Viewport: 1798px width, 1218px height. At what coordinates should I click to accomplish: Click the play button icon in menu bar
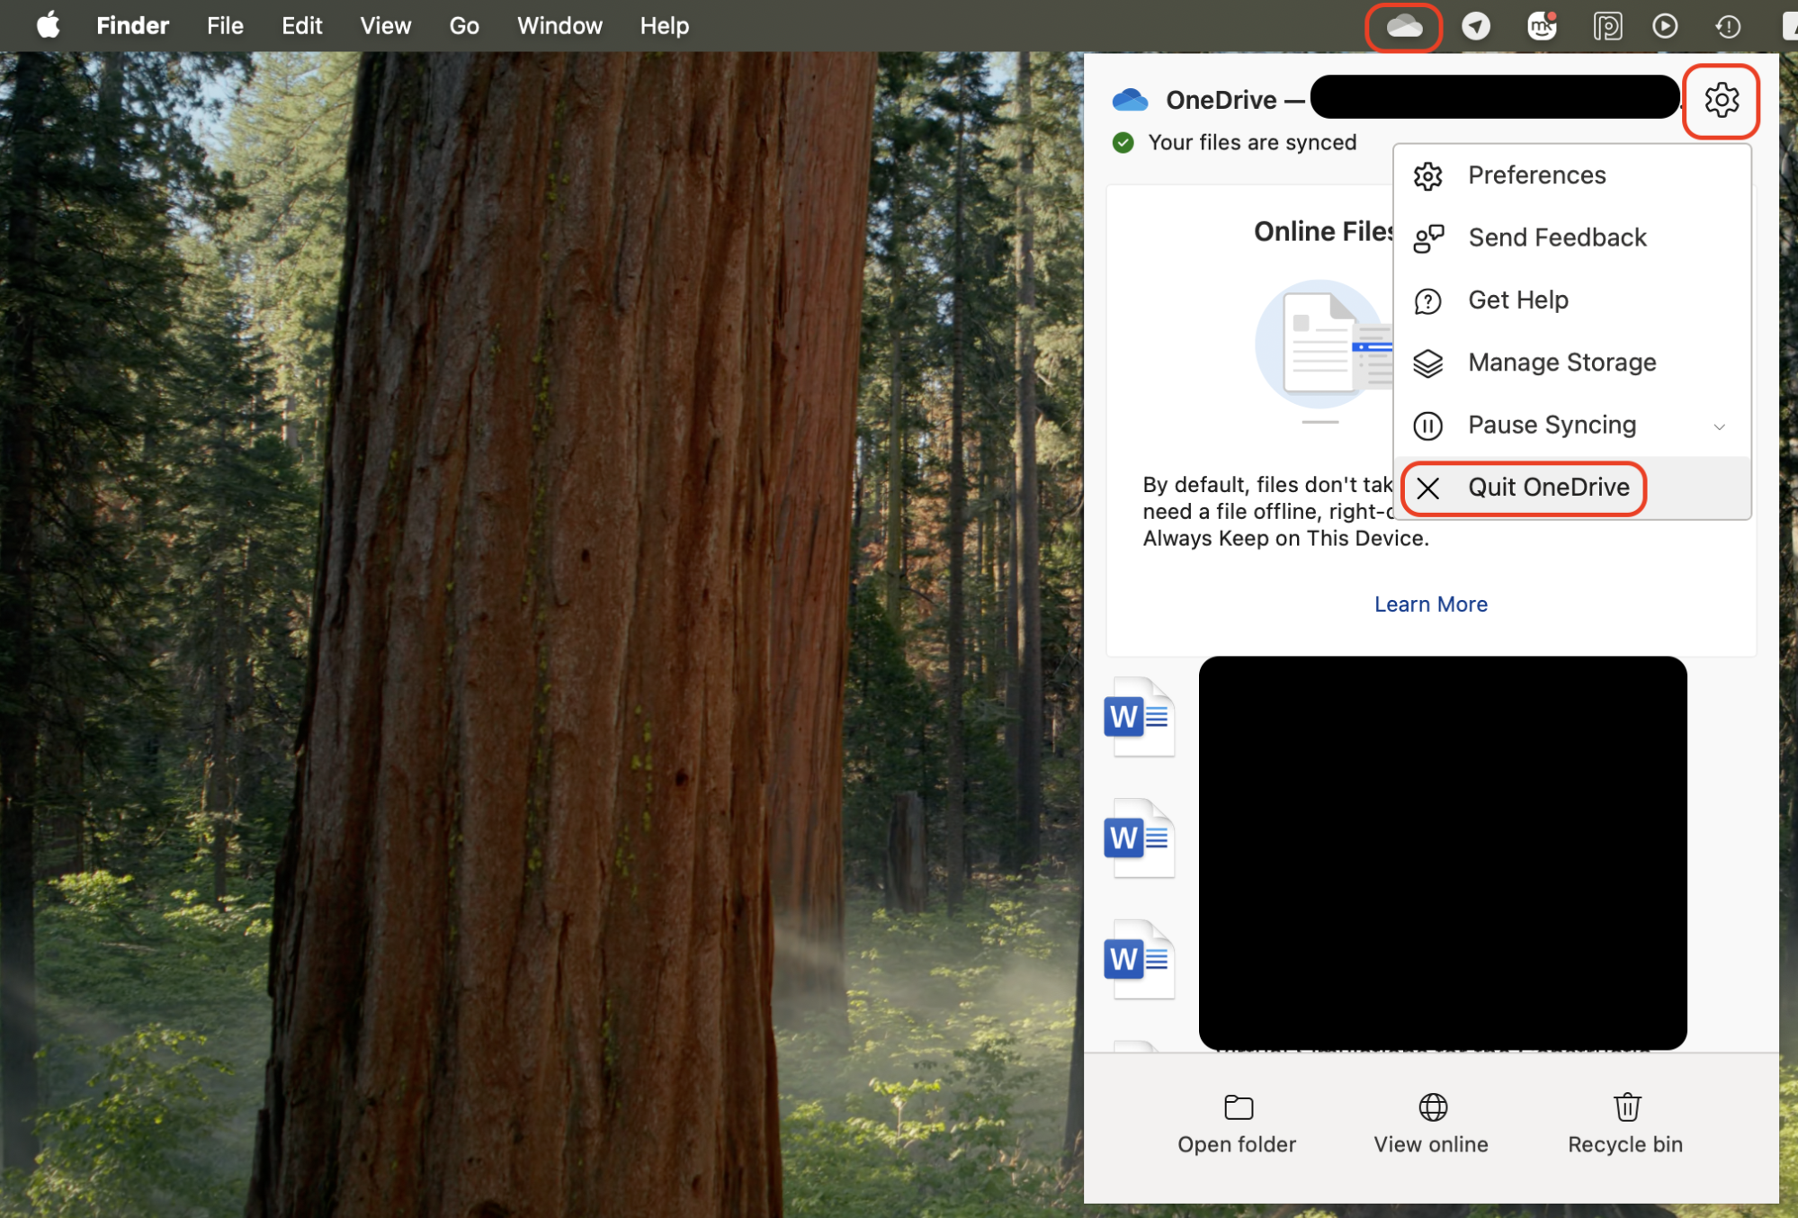(x=1665, y=26)
